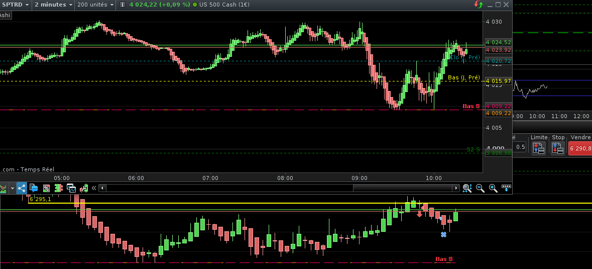Click the quantity field showing 0.5

(x=520, y=147)
